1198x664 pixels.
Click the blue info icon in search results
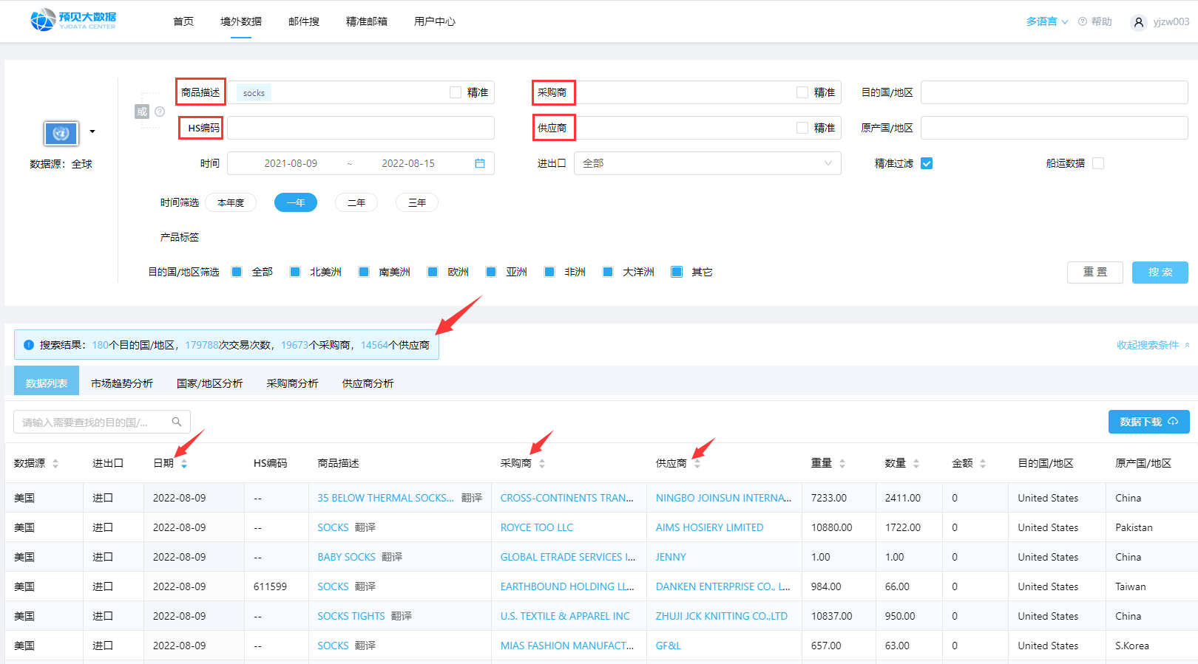point(29,345)
